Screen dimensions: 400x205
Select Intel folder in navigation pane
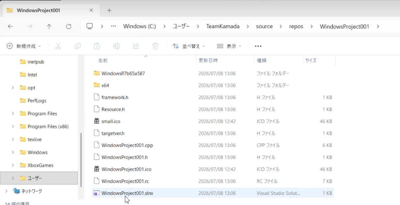click(x=32, y=75)
